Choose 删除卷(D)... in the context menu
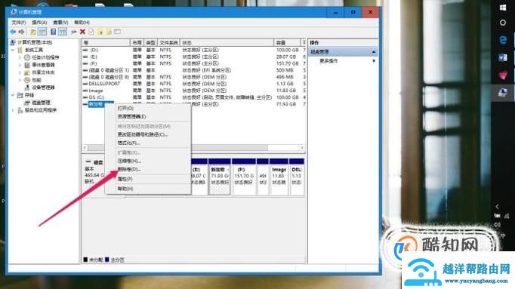This screenshot has height=289, width=515. 129,169
